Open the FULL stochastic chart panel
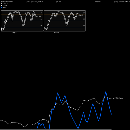Image resolution: width=130 pixels, height=130 pixels. (64, 21)
